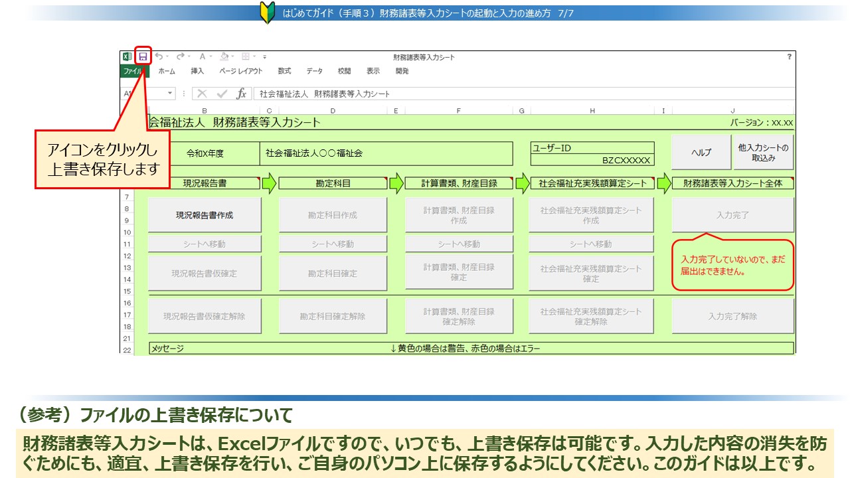Click the font color A icon
The image size is (850, 478).
(202, 57)
